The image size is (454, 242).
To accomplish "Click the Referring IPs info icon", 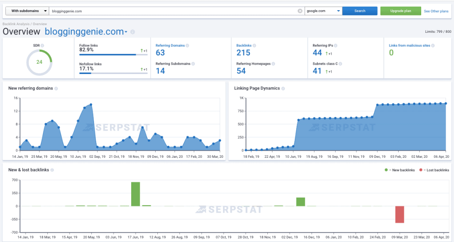I will click(336, 46).
